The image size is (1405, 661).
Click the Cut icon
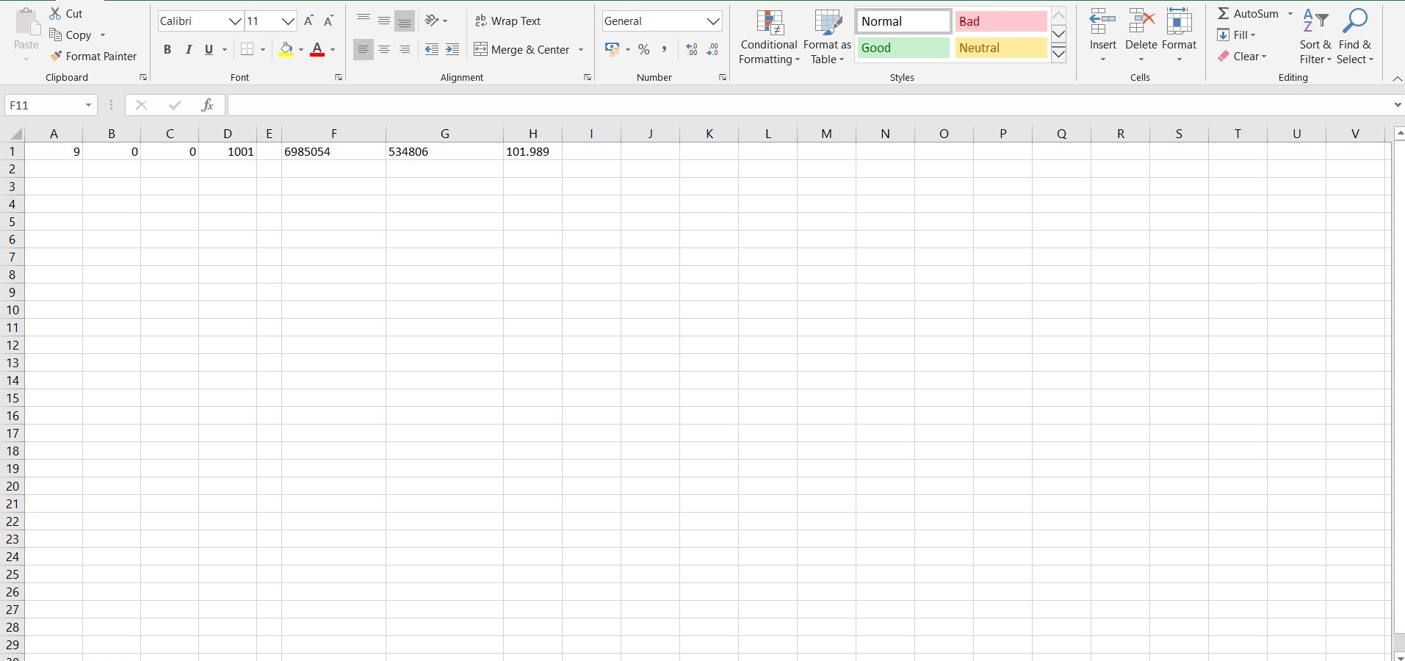pyautogui.click(x=65, y=12)
